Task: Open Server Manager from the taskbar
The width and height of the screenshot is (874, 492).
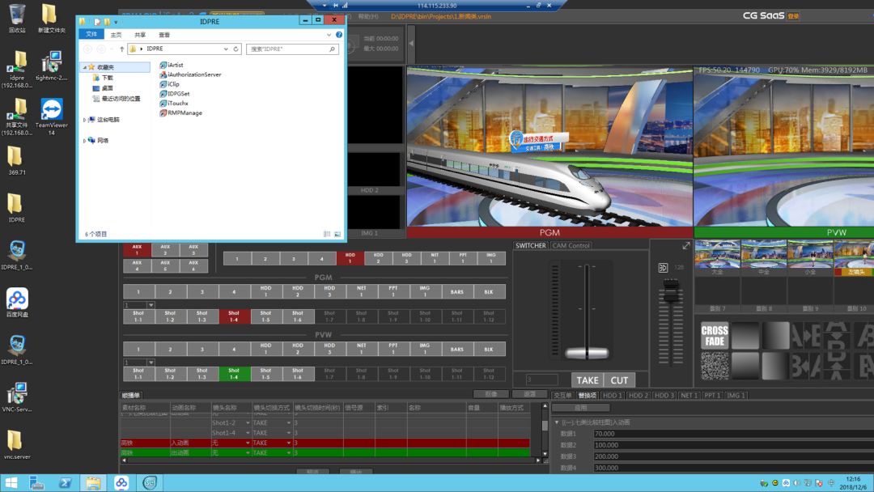Action: [36, 483]
